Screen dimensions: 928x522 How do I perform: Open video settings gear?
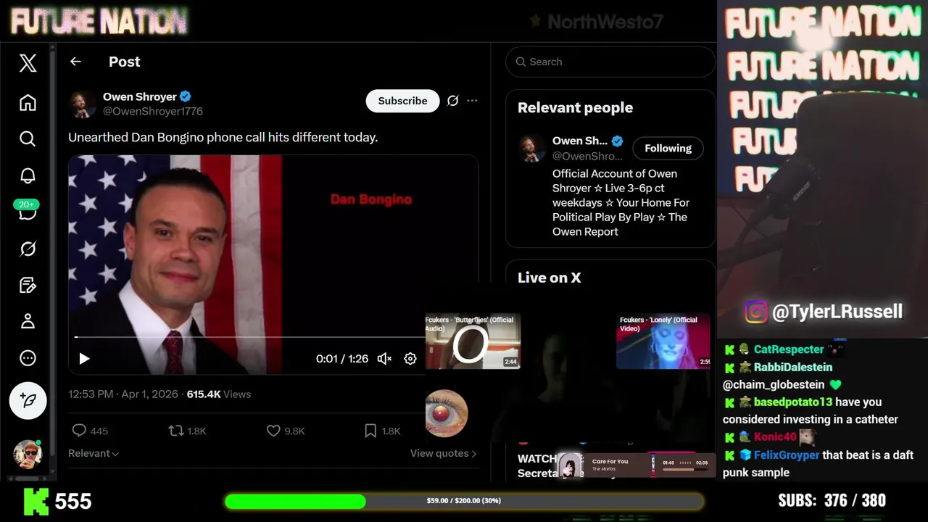click(410, 358)
